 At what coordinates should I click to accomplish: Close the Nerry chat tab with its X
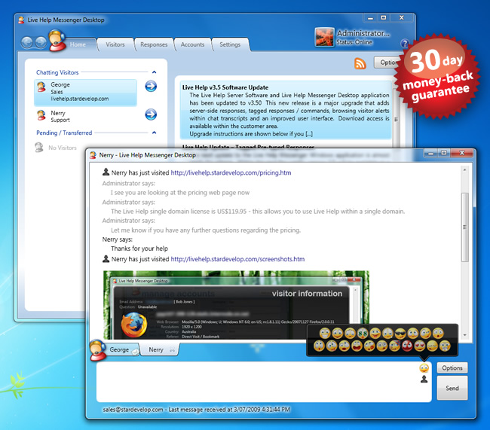(x=172, y=349)
